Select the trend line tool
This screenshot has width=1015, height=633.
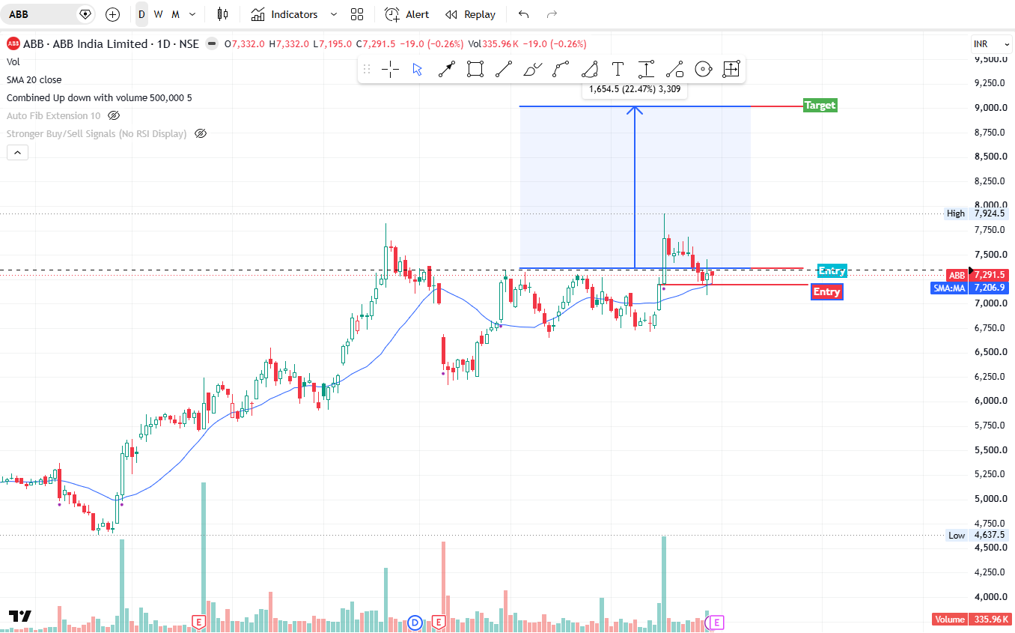[503, 70]
